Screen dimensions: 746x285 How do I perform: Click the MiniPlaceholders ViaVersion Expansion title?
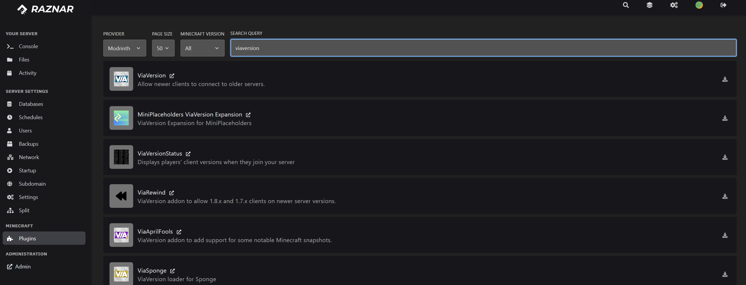tap(190, 114)
